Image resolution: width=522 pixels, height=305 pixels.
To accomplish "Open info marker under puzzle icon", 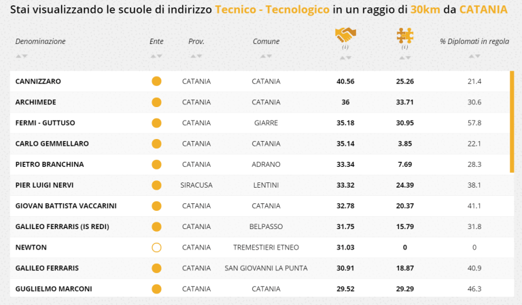I will click(x=405, y=47).
